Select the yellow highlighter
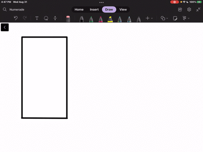Viewport: 203px width, 152px height. pos(110,19)
